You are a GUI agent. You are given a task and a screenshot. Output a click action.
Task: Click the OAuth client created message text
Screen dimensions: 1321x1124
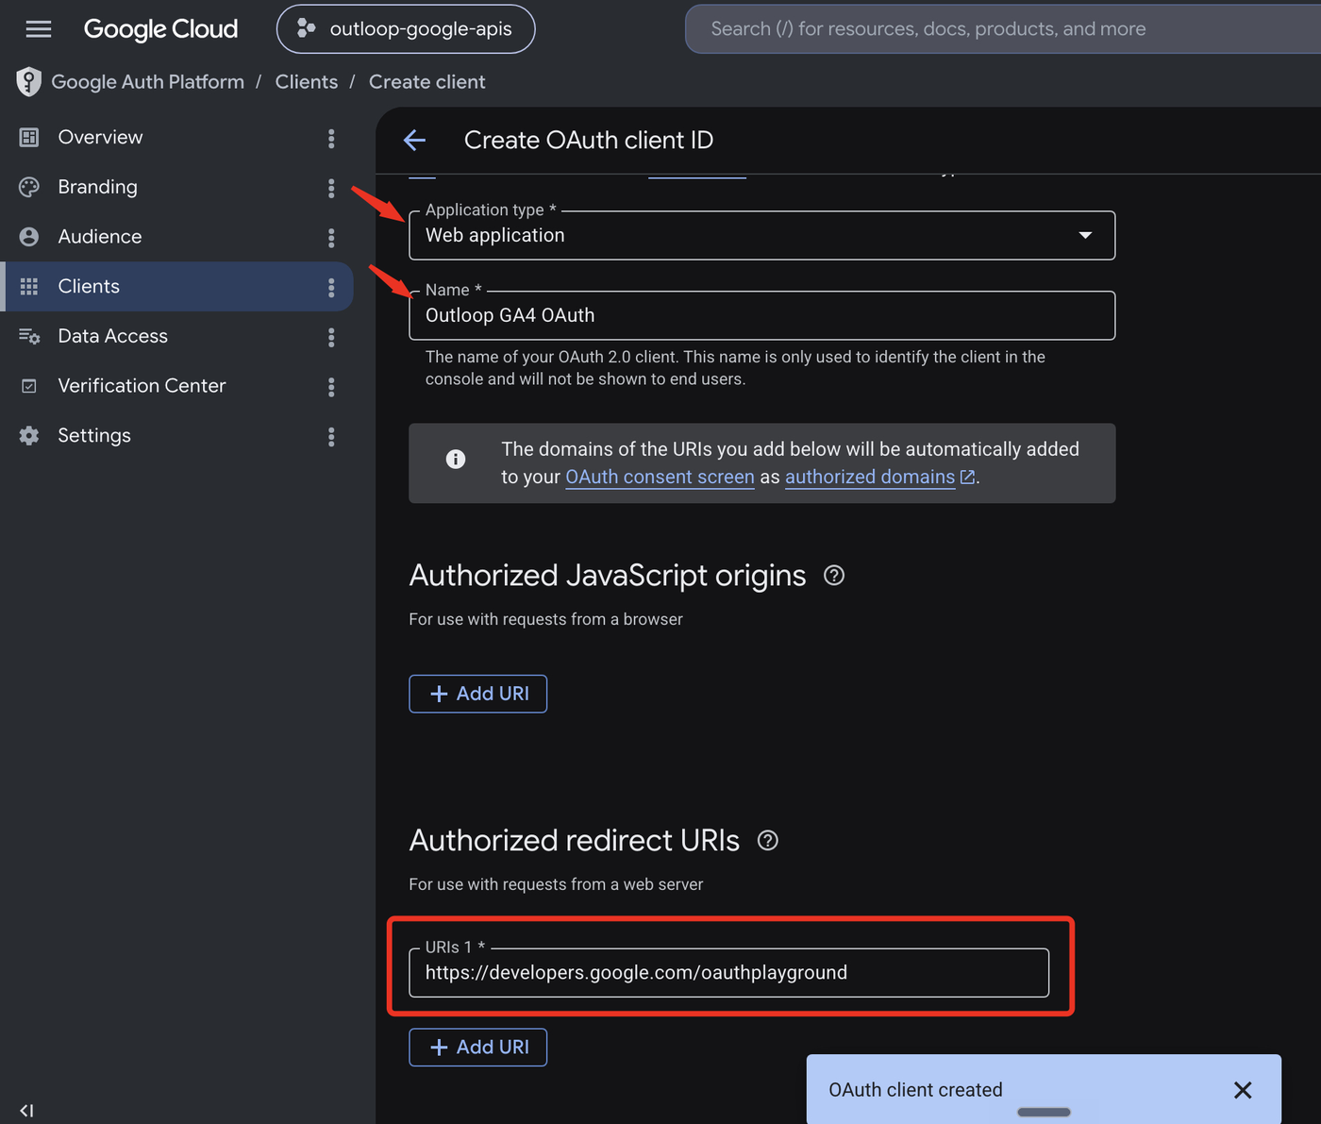click(x=915, y=1090)
